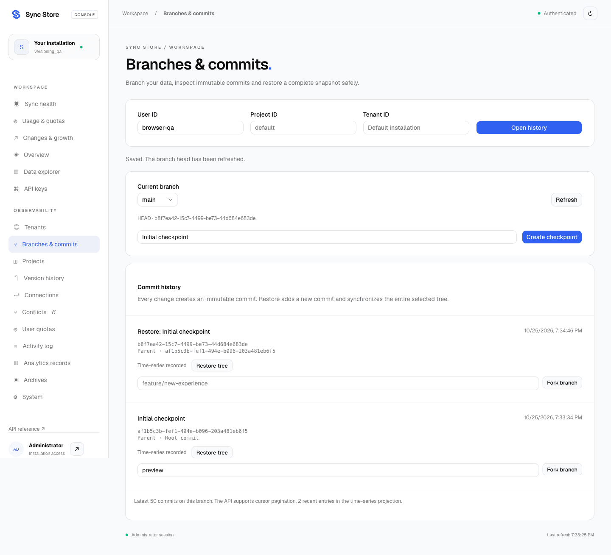The image size is (611, 555).
Task: Open Activity log from the sidebar
Action: click(54, 346)
